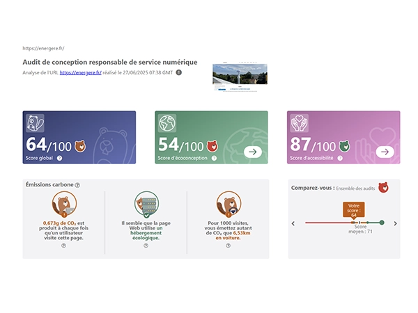Go to next comparison with right chevron
The image size is (418, 313).
(396, 223)
